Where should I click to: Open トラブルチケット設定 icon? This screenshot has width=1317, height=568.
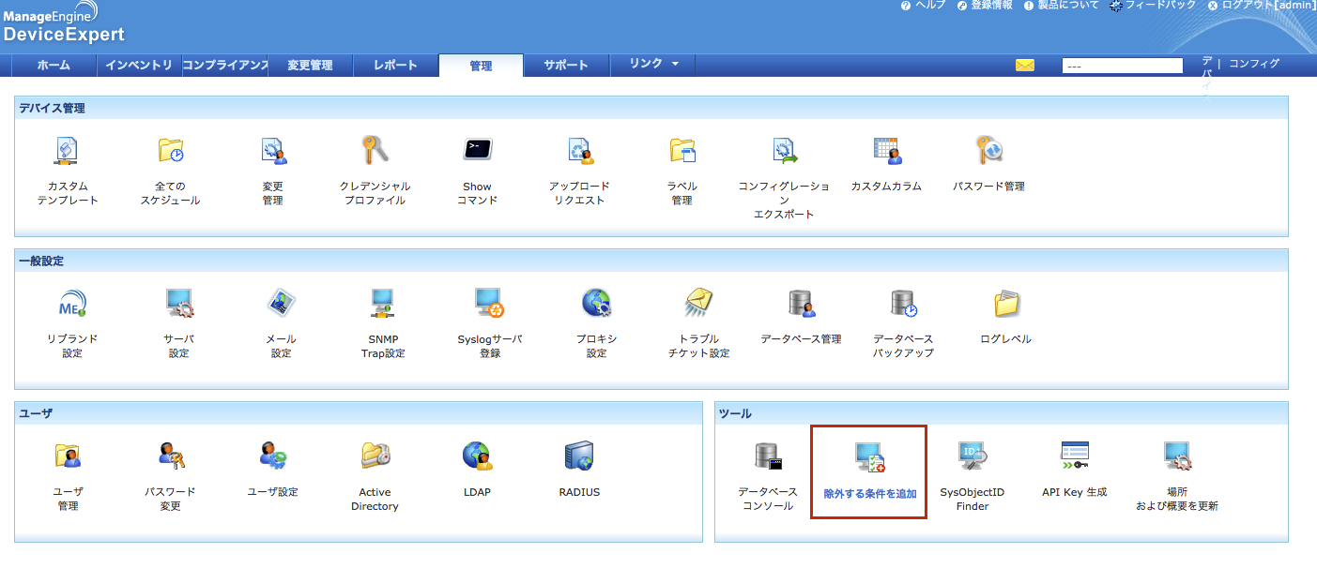point(698,303)
